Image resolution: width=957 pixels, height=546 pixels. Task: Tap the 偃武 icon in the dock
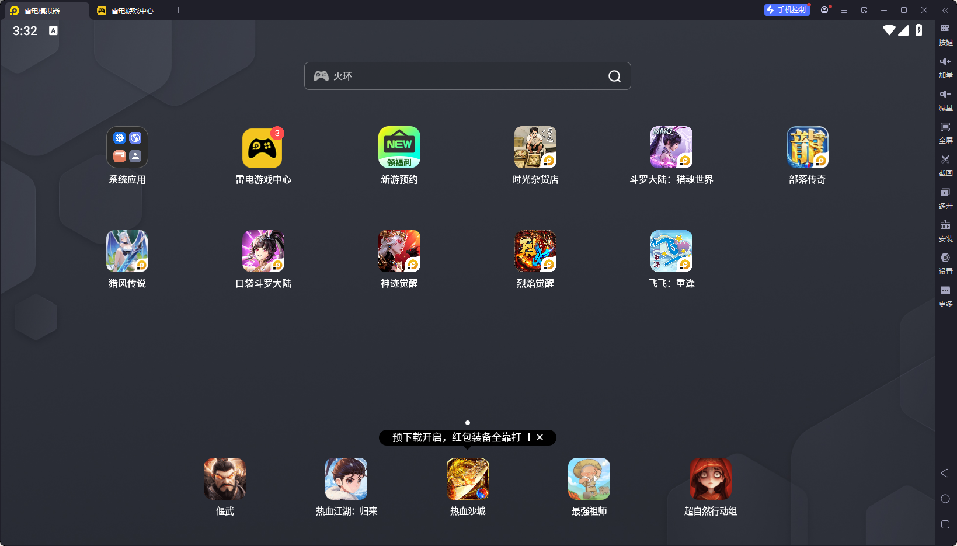(225, 479)
